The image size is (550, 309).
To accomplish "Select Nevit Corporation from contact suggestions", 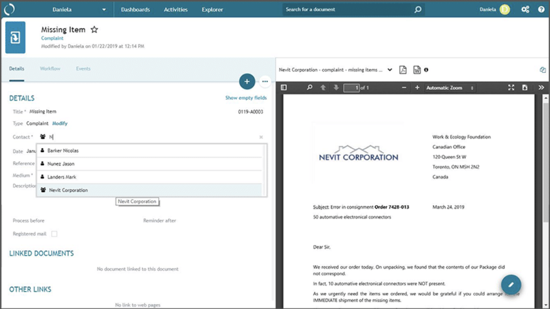I will point(149,190).
